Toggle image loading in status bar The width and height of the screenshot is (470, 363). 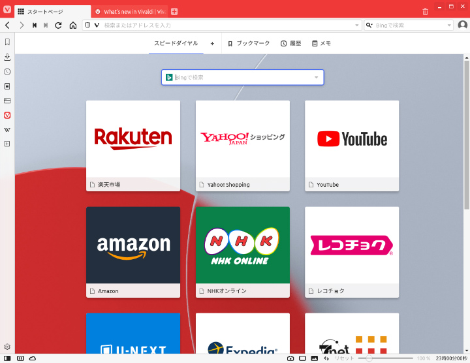coord(315,358)
